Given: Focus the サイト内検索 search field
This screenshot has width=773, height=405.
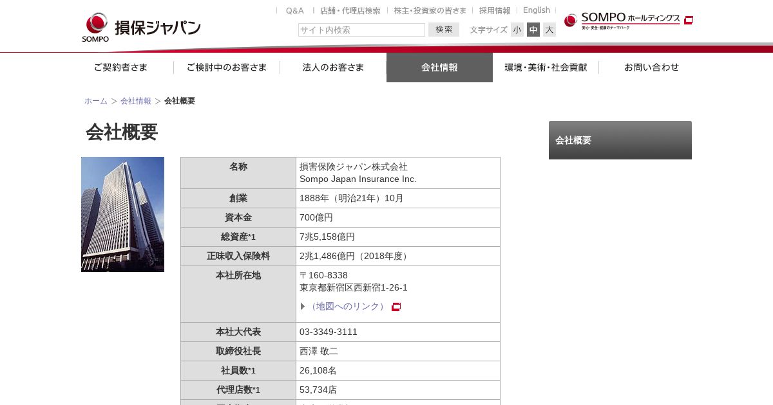Looking at the screenshot, I should pos(361,30).
